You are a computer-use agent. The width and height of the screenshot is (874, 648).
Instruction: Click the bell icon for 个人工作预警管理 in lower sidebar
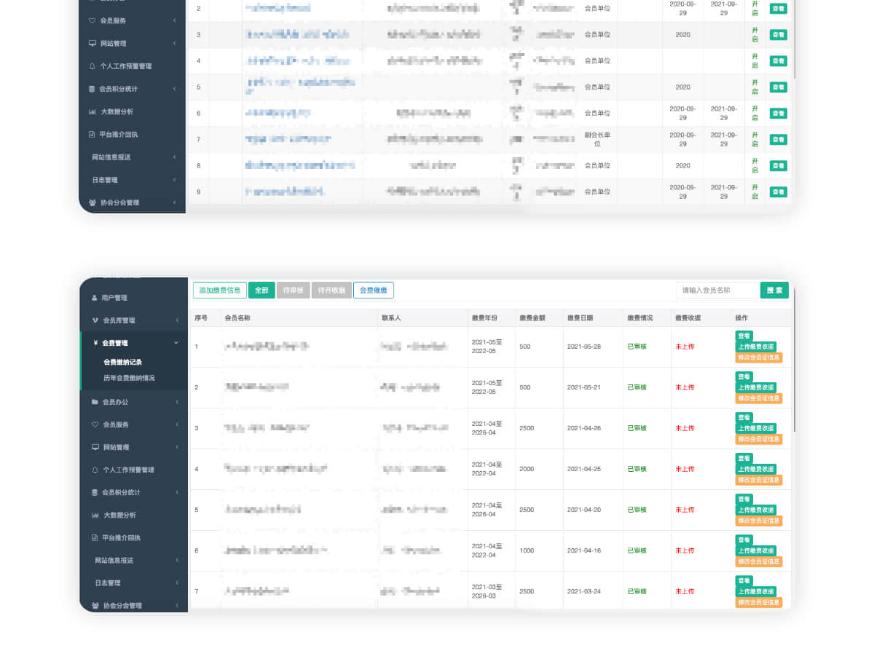tap(95, 470)
